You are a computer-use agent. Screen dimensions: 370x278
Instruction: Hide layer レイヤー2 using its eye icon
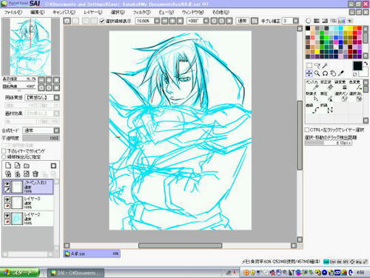7,215
